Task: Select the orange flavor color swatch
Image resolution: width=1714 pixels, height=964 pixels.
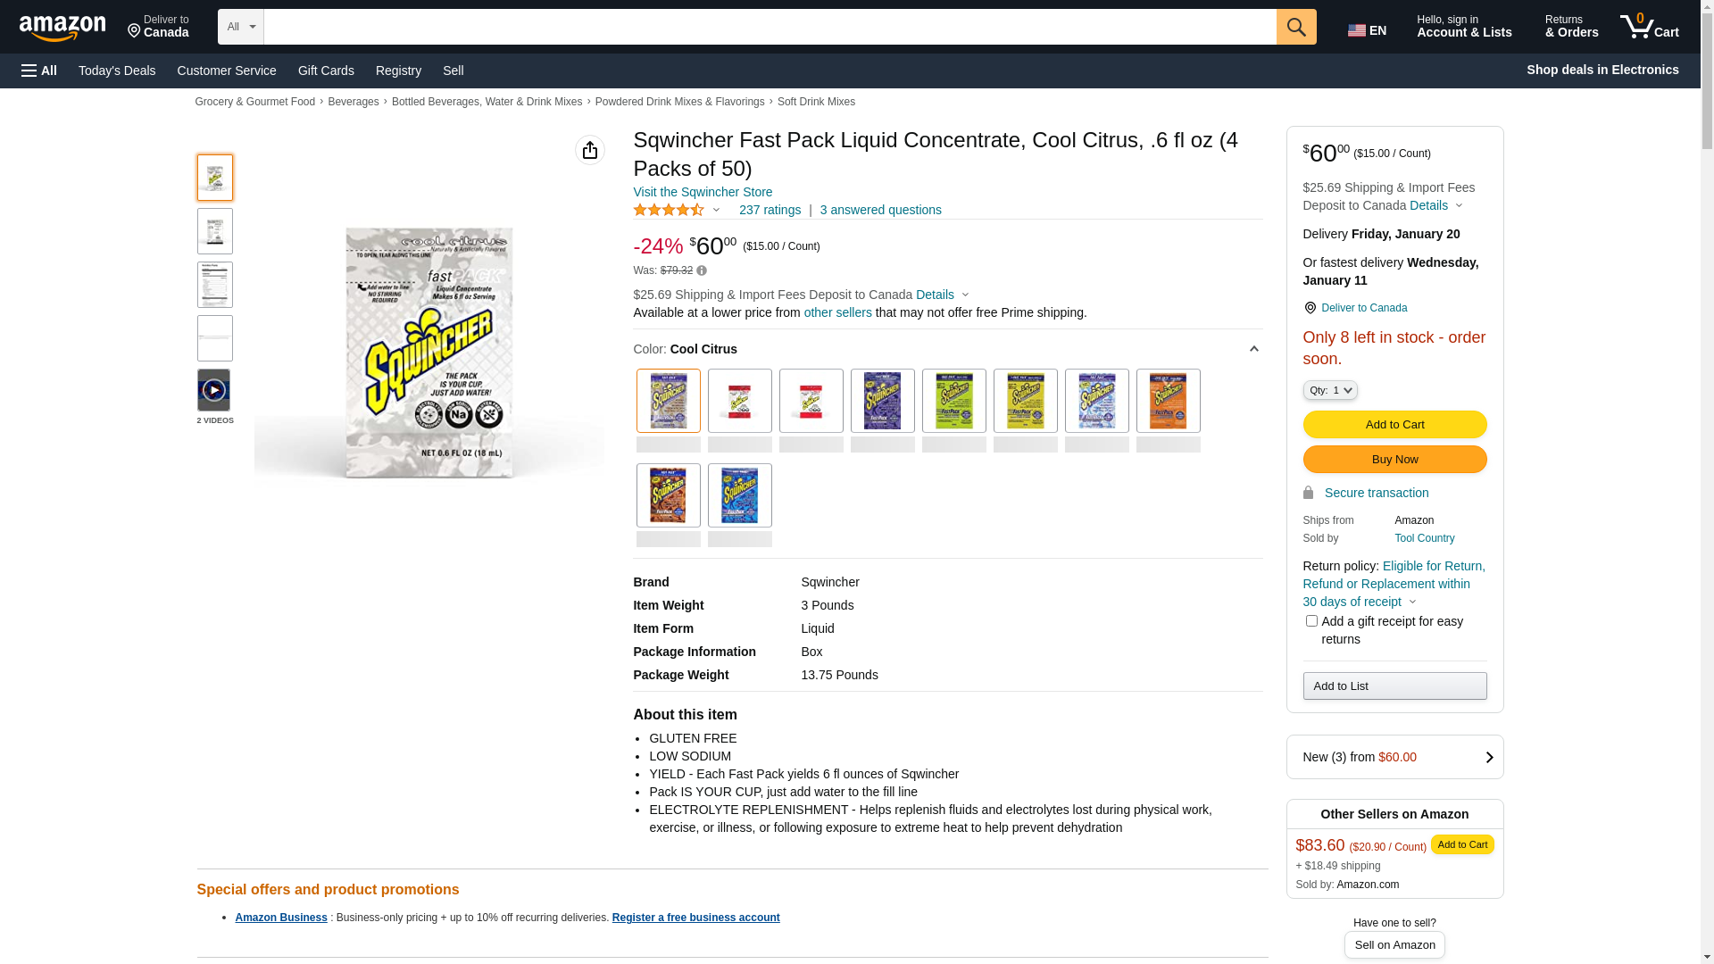Action: pyautogui.click(x=1168, y=401)
